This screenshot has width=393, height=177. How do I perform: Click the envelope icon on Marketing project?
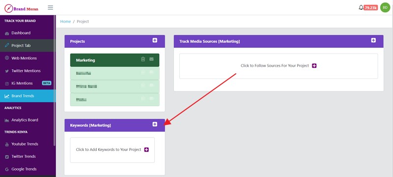coord(151,59)
